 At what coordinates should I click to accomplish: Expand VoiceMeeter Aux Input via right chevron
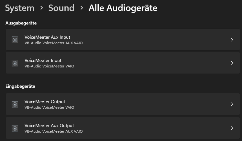pos(232,40)
